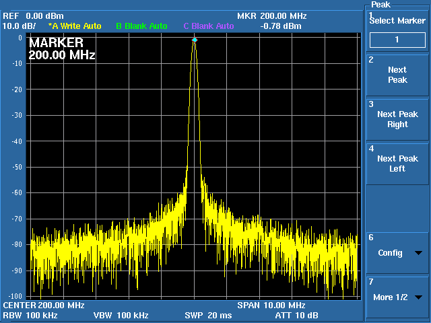Image resolution: width=431 pixels, height=323 pixels.
Task: Click the MKR 200.00 MHz readout
Action: [x=272, y=16]
